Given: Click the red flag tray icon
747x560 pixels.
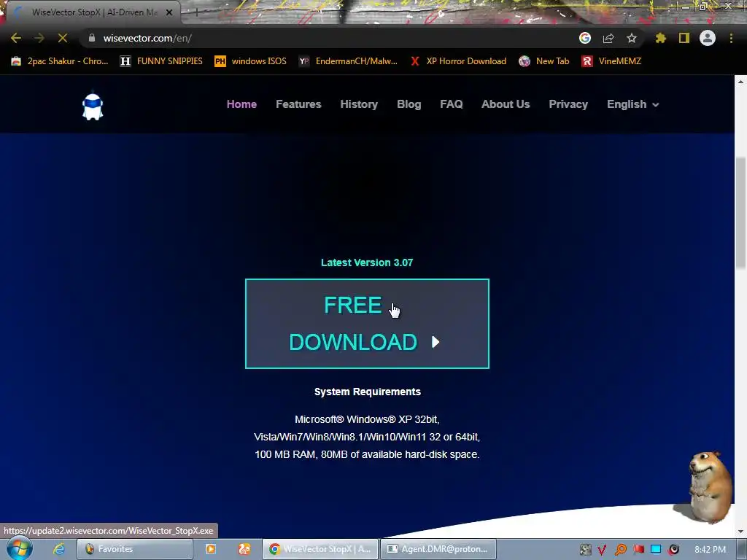Looking at the screenshot, I should pyautogui.click(x=639, y=550).
